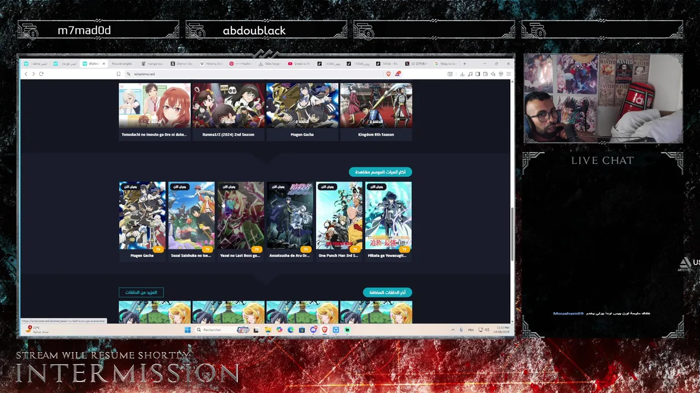Click TV badge on One Punch Man poster
The height and width of the screenshot is (393, 700).
(355, 249)
